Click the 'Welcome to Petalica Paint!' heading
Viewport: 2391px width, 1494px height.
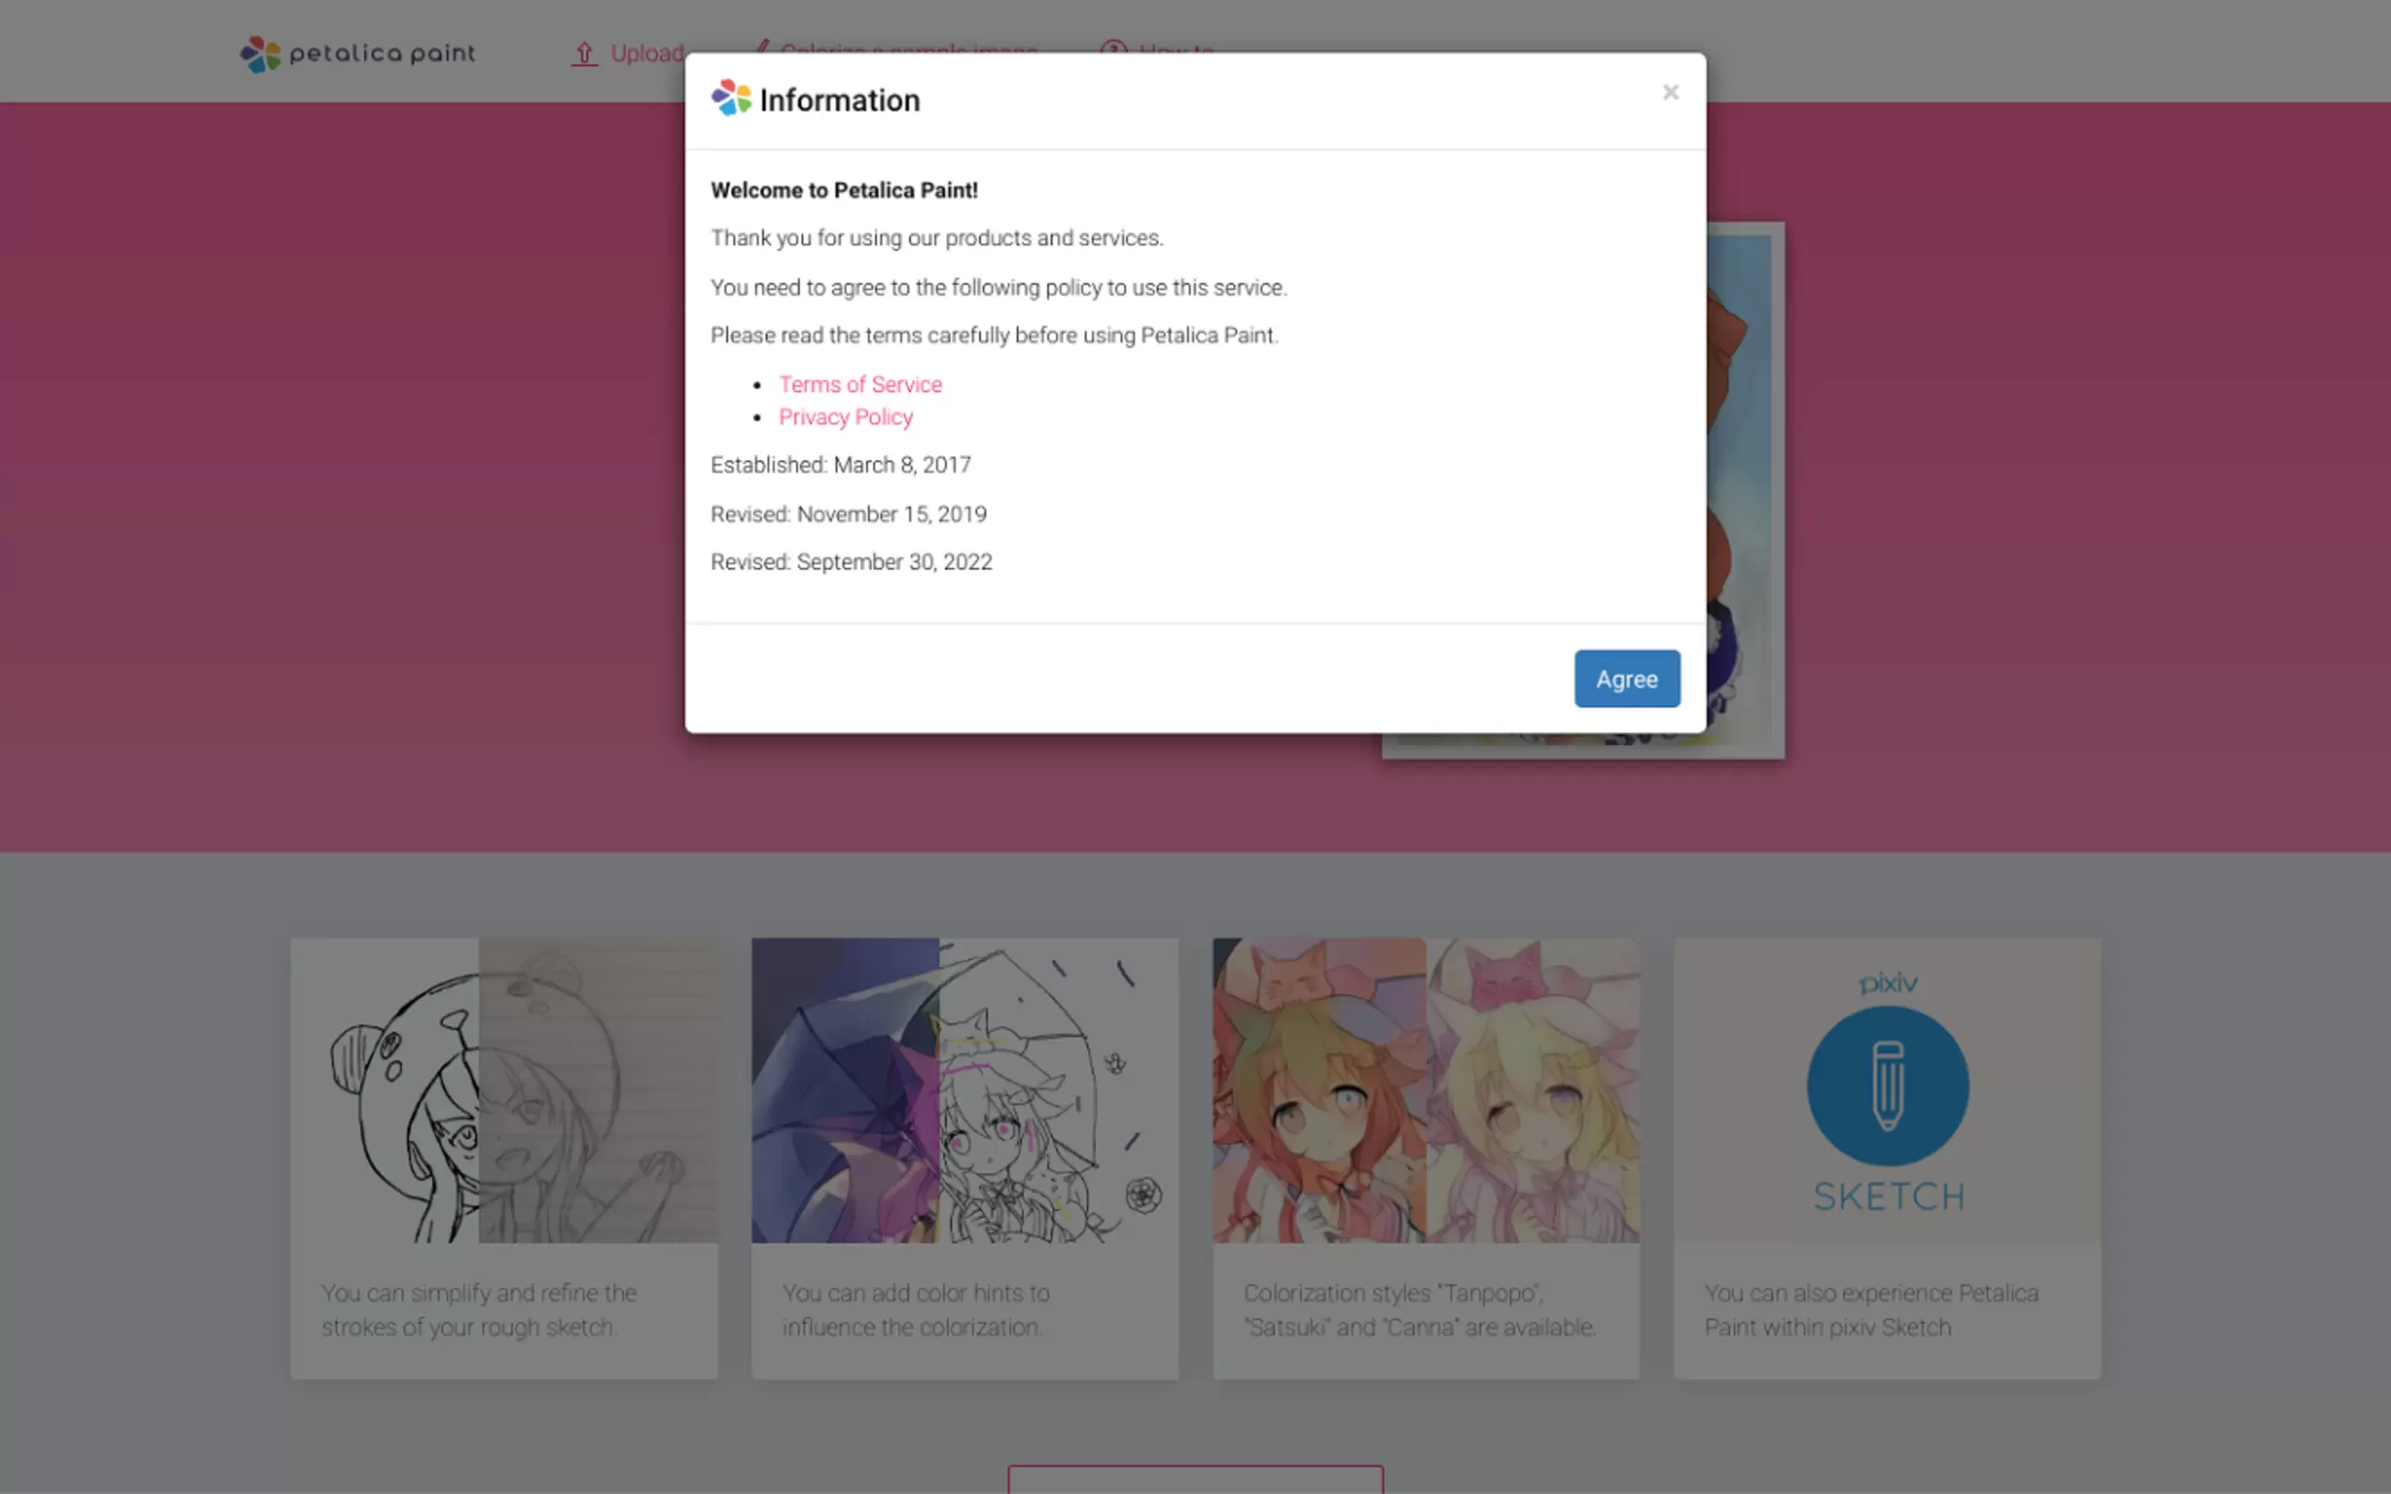844,190
